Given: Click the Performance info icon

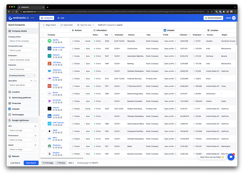Looking at the screenshot, I should point(35,136).
